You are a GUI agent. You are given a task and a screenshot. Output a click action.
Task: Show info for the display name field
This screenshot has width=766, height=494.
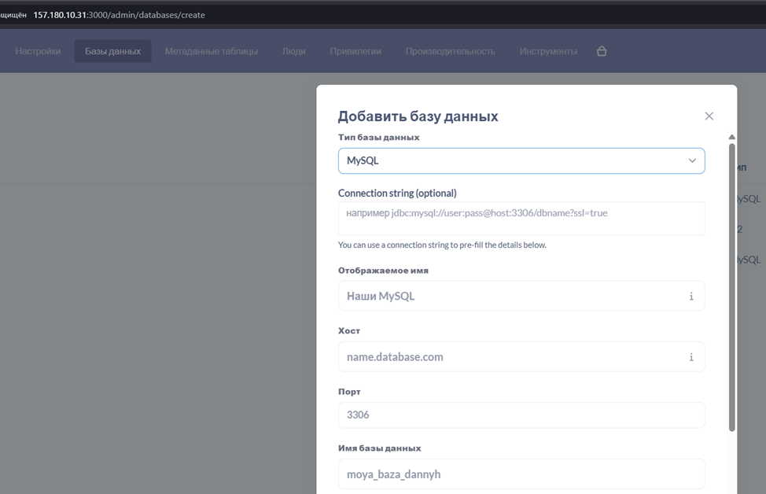[691, 296]
